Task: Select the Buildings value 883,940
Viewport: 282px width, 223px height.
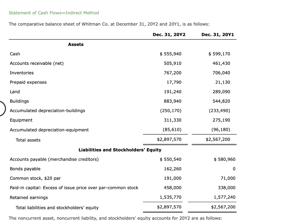Action: (x=173, y=101)
